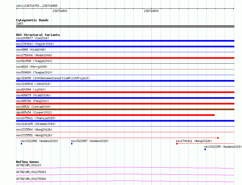Select the esv2741411 (Wong2012b) label

tap(194, 141)
